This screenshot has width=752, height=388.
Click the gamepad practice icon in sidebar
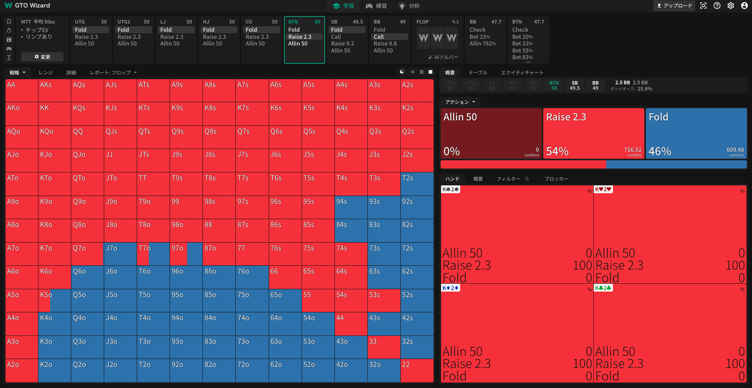pyautogui.click(x=9, y=49)
